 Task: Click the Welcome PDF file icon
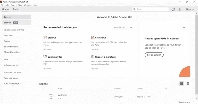point(51,97)
